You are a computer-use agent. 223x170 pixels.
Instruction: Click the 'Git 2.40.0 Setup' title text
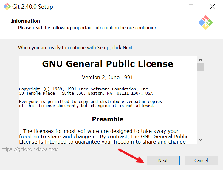pyautogui.click(x=32, y=7)
